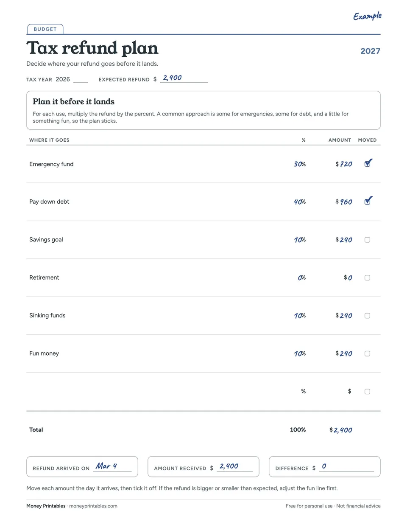Click the Sinking funds '$240' amount
The width and height of the screenshot is (407, 527).
click(x=344, y=316)
